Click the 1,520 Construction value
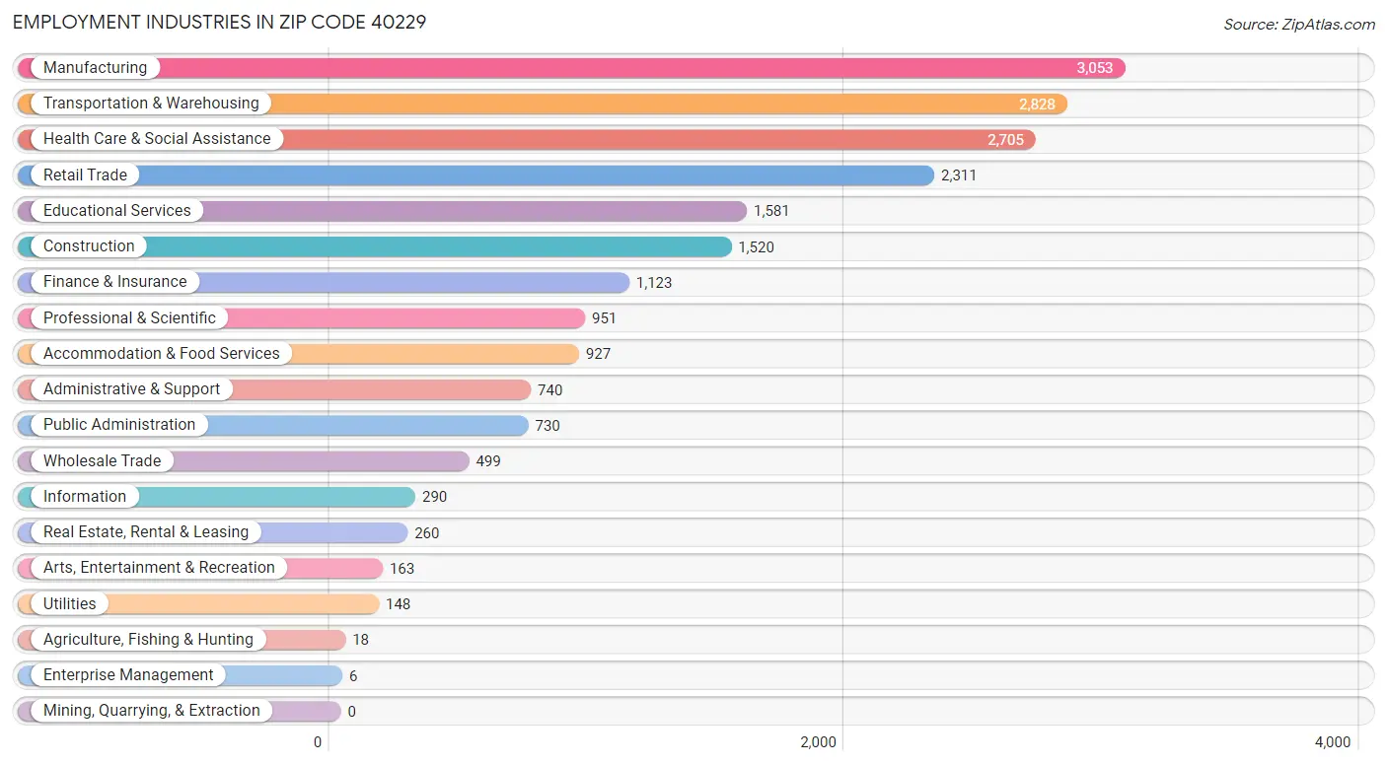The height and width of the screenshot is (765, 1387). pyautogui.click(x=757, y=247)
